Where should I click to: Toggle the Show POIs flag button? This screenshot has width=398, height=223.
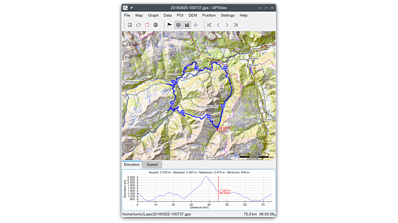point(169,25)
